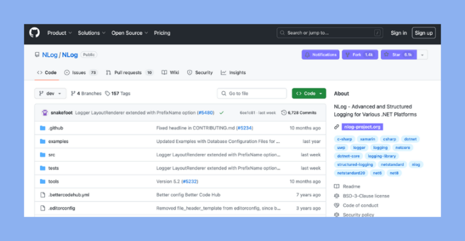Viewport: 465px width, 241px height.
Task: Click the commits history clock icon
Action: coord(284,113)
